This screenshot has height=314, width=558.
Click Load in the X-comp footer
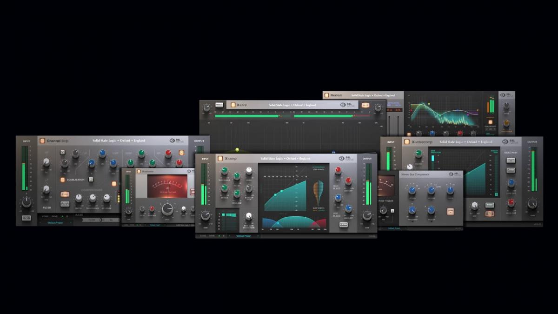tap(203, 236)
